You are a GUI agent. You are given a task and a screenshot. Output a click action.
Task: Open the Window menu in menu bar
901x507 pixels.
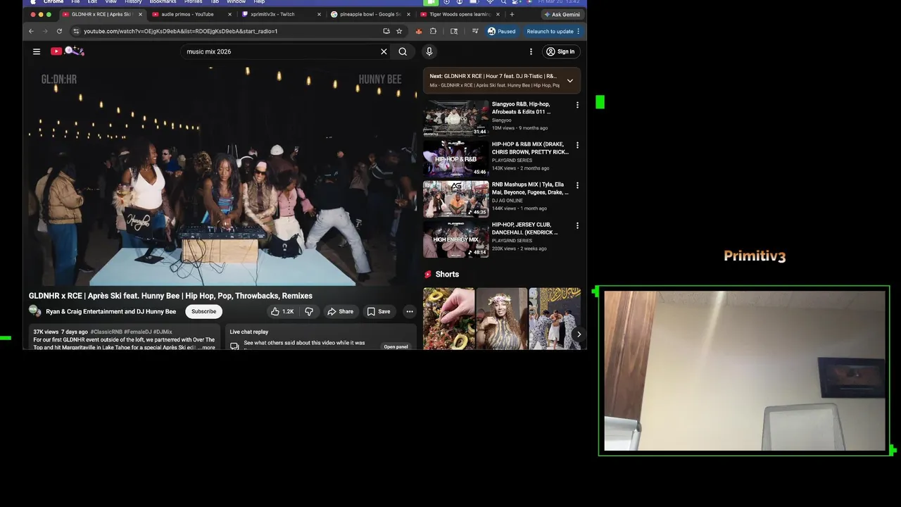click(236, 2)
